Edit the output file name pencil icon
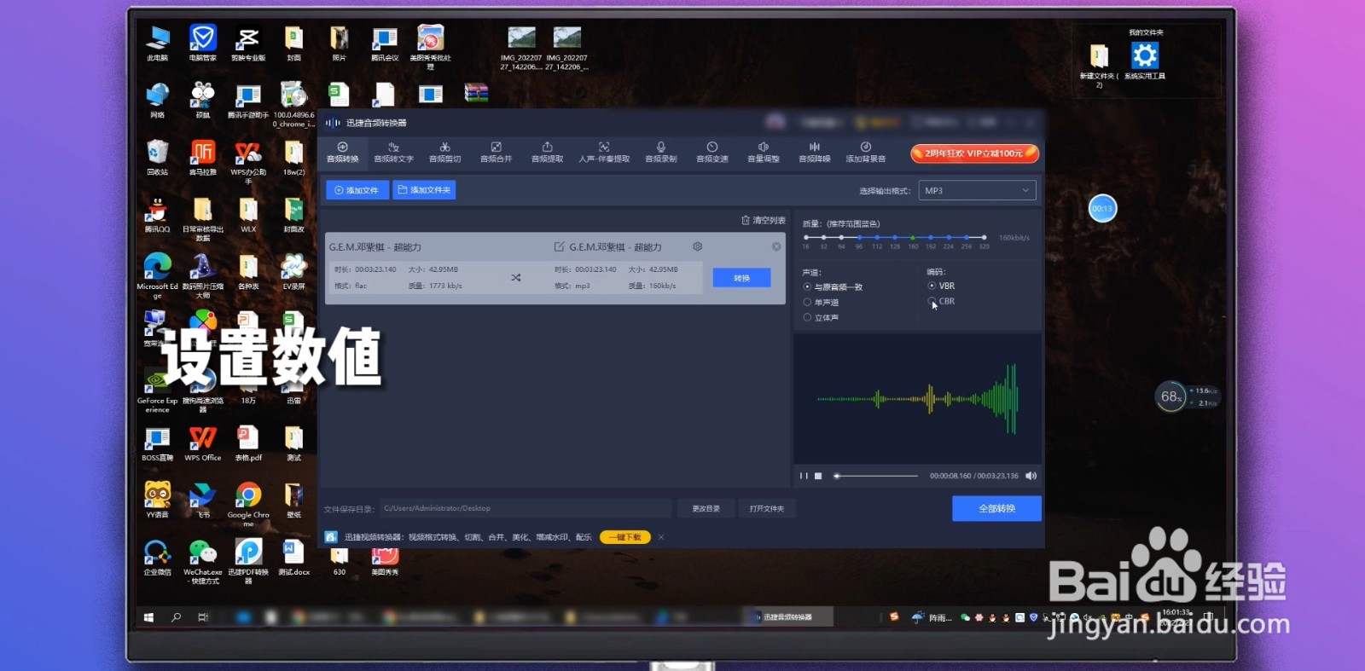Viewport: 1365px width, 671px height. coord(560,247)
